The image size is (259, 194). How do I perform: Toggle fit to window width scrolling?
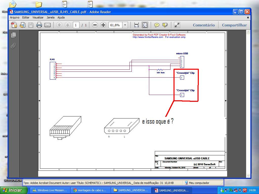coord(137,25)
